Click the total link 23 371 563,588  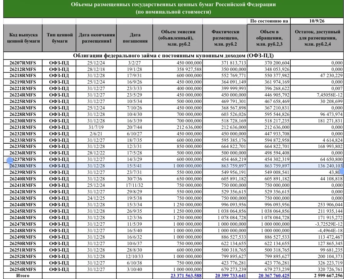pos(186,276)
